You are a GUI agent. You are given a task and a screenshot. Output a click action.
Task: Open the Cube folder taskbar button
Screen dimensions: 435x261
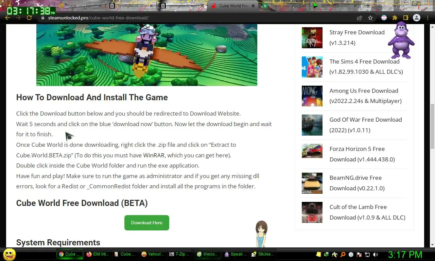[x=125, y=254]
